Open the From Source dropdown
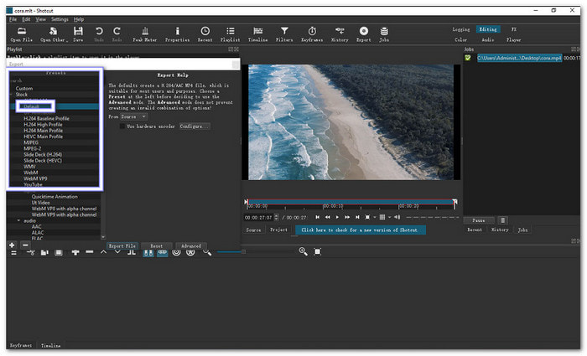The width and height of the screenshot is (587, 356). coord(133,116)
